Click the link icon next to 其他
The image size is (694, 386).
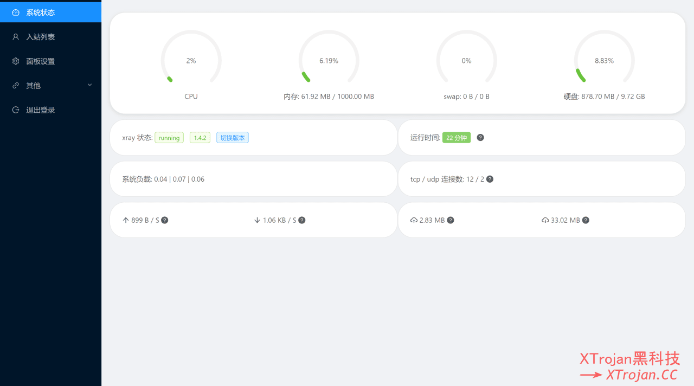pyautogui.click(x=15, y=85)
